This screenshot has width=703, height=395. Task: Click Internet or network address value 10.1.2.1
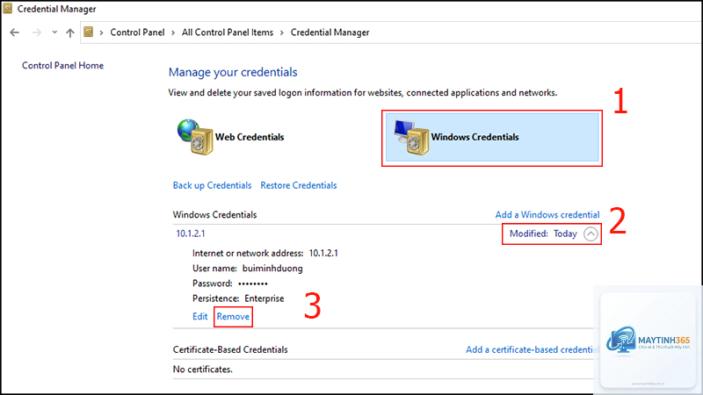click(323, 253)
